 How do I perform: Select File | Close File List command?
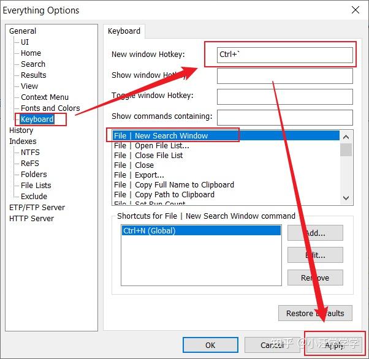[226, 156]
